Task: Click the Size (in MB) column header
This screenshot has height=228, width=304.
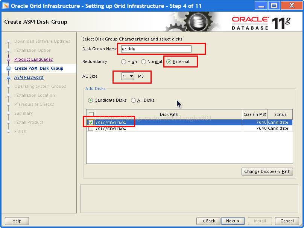Action: [255, 114]
